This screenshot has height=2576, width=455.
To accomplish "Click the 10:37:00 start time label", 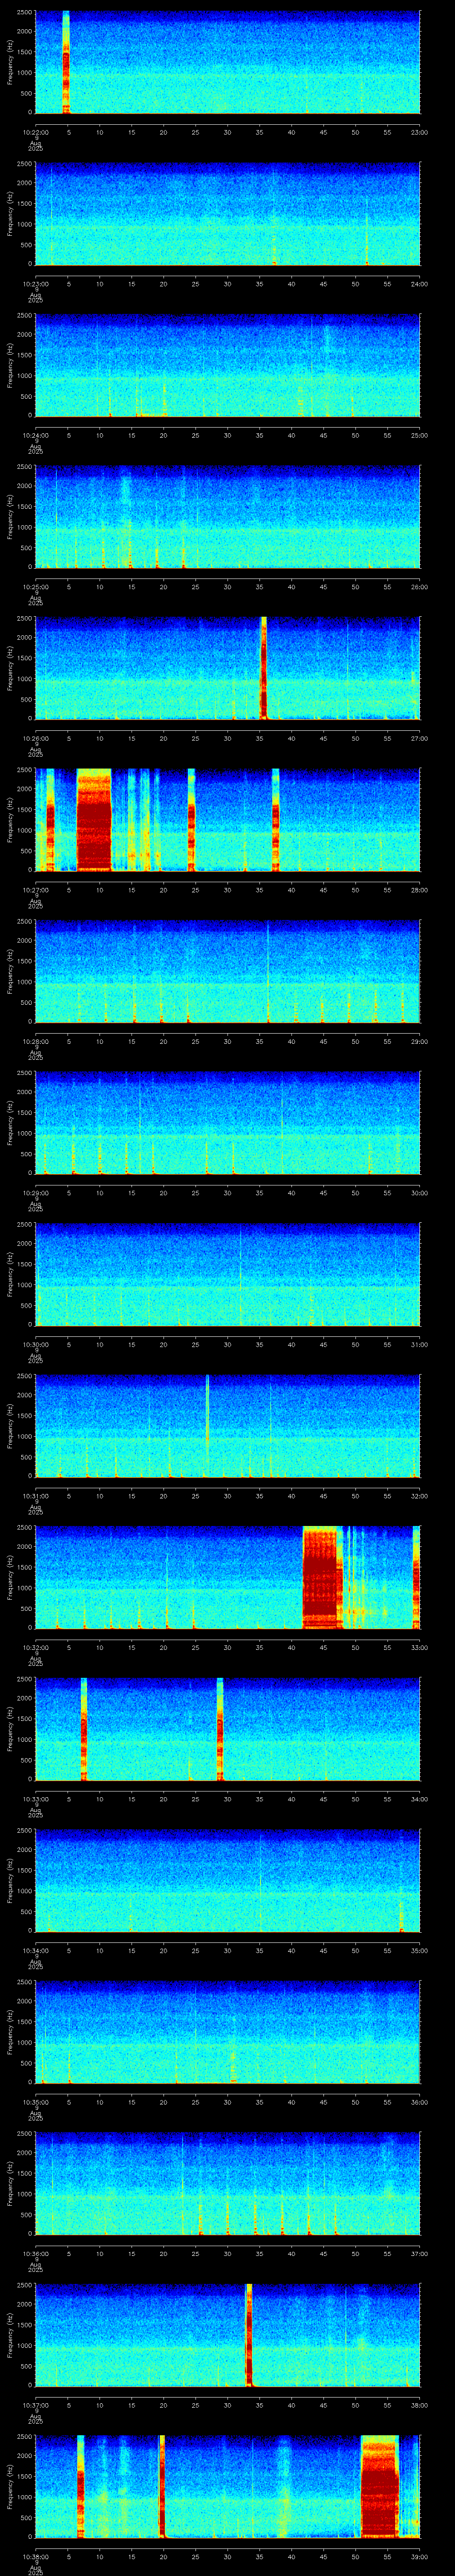I will (35, 2405).
